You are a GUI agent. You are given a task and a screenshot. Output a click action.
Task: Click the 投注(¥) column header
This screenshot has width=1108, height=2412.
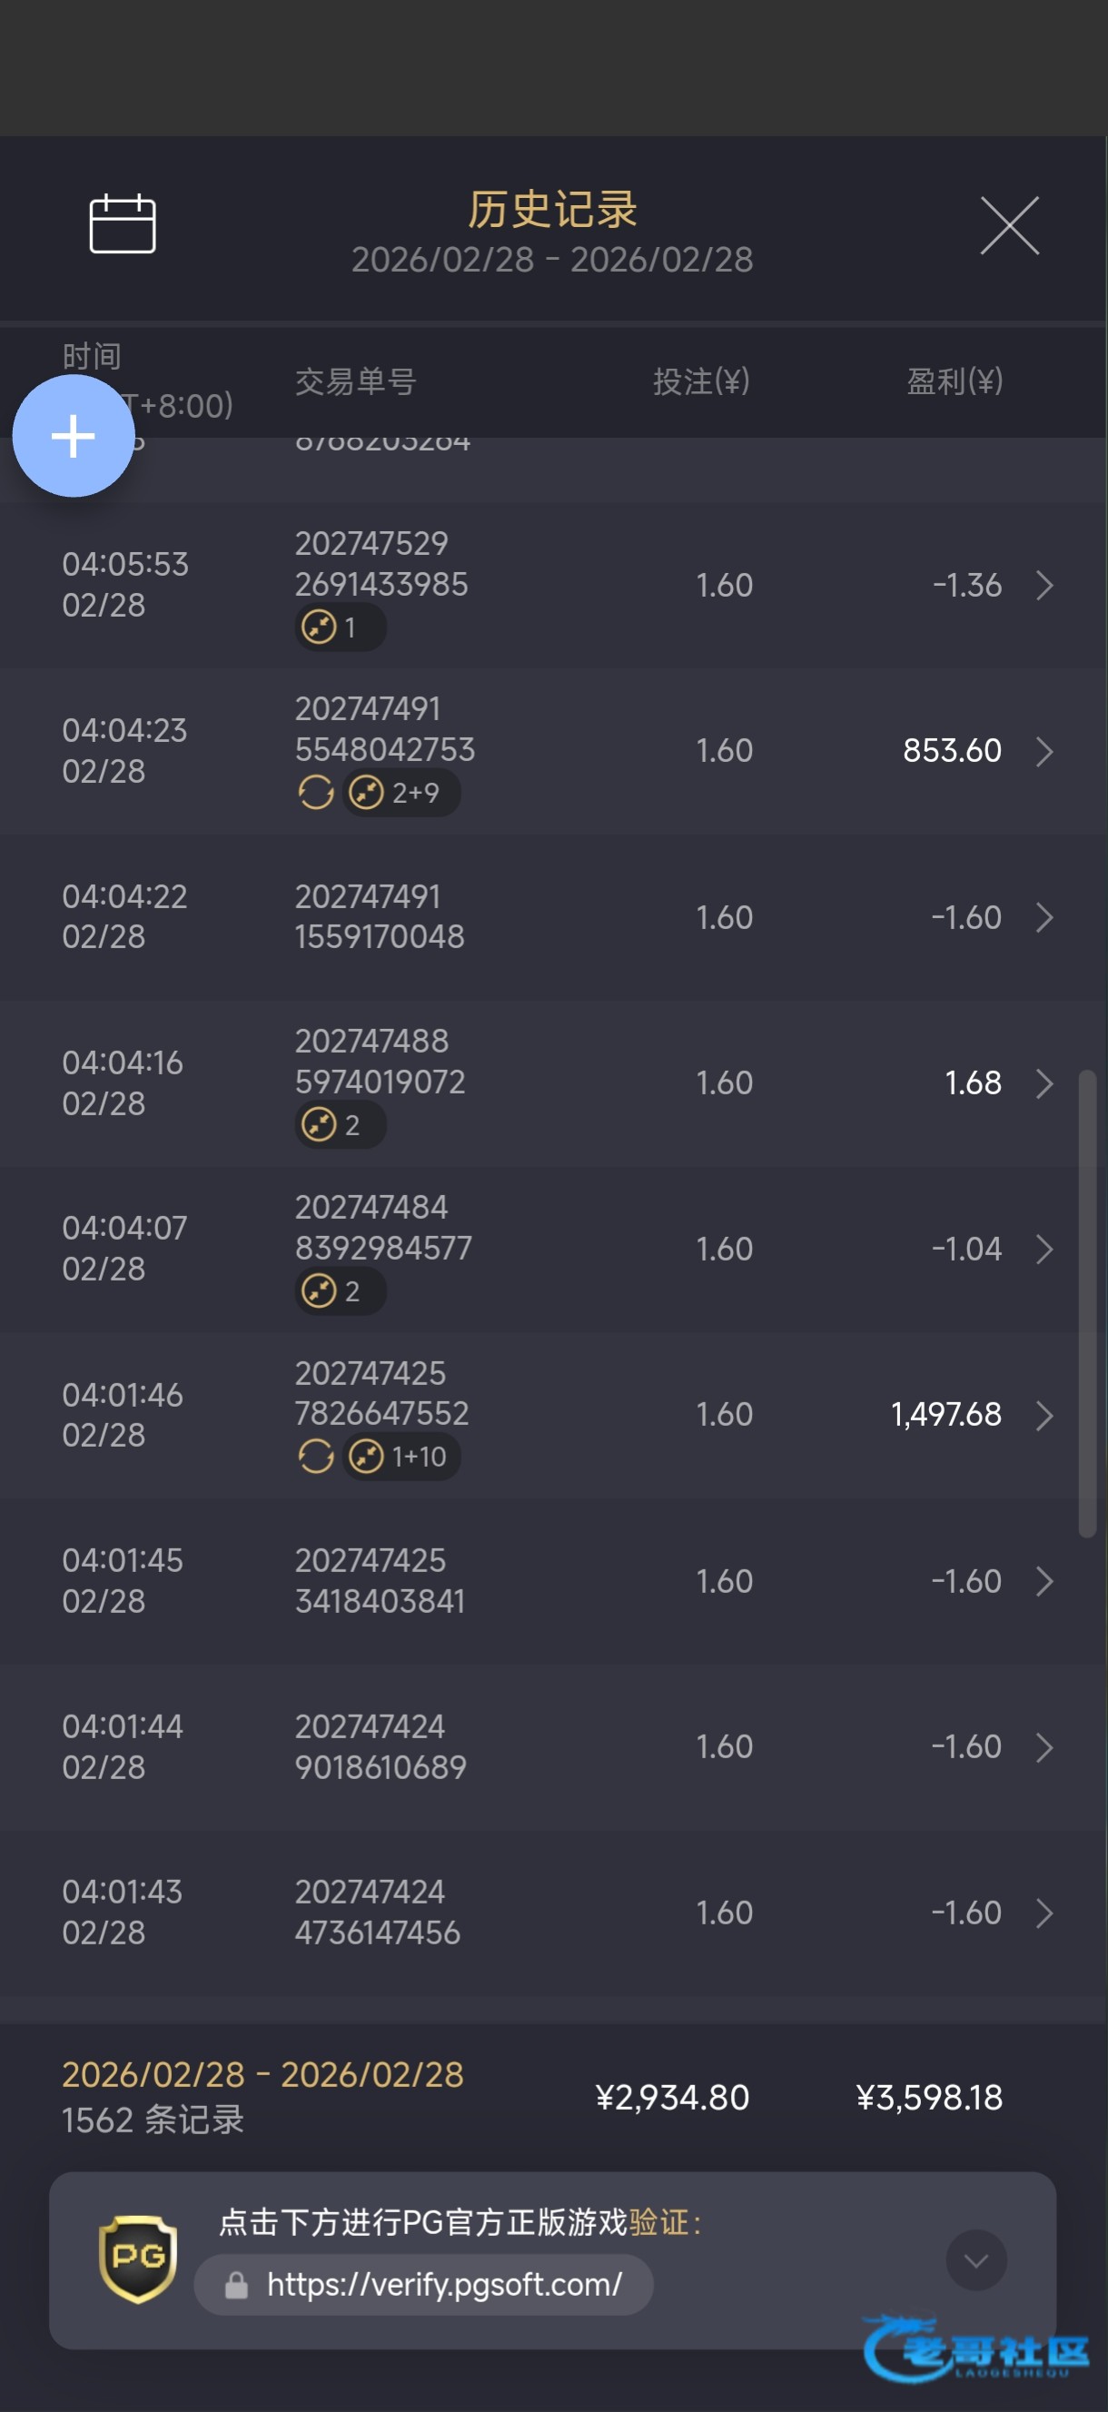[x=700, y=381]
